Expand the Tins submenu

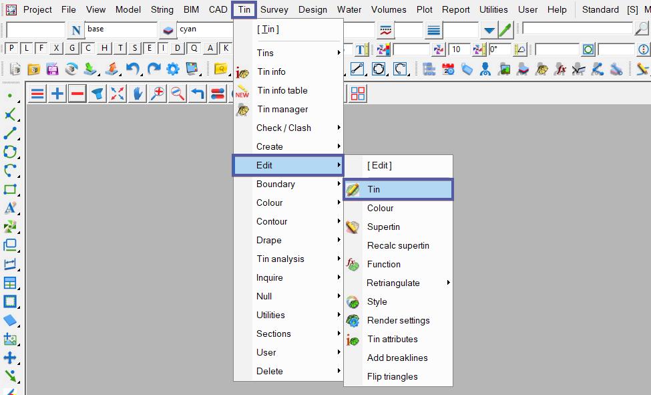pyautogui.click(x=288, y=53)
